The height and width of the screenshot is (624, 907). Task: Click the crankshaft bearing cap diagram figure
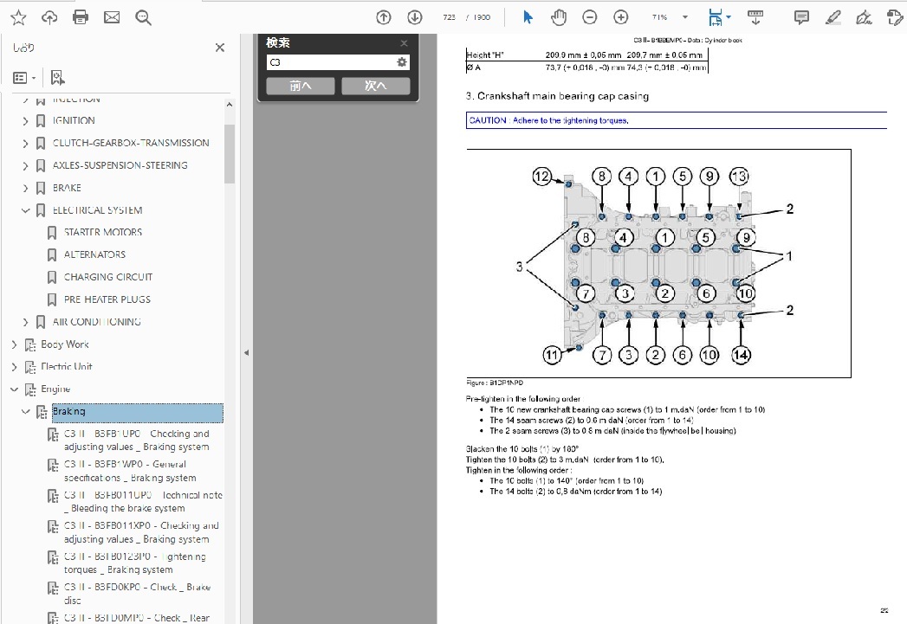tap(658, 263)
